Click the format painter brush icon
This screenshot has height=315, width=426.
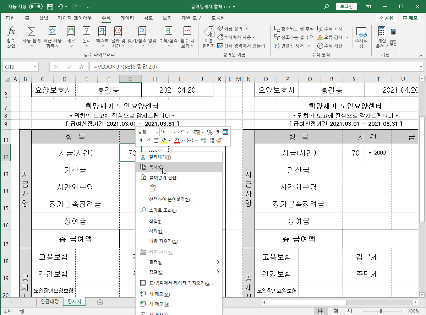pyautogui.click(x=219, y=141)
